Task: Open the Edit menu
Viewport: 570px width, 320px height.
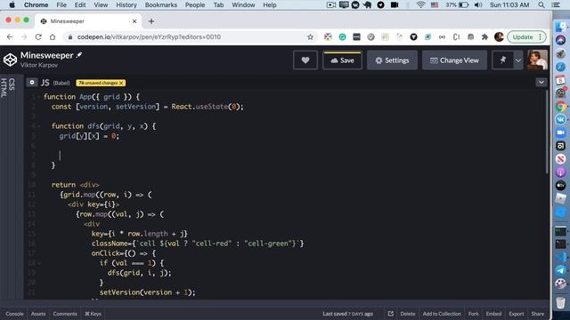Action: (80, 4)
